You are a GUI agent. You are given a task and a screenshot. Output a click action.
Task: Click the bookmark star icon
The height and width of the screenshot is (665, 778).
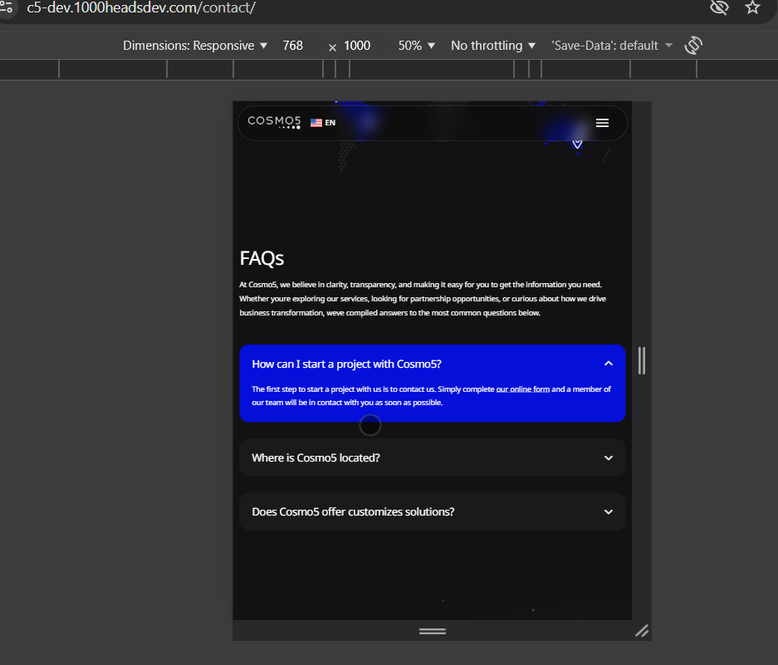coord(752,7)
